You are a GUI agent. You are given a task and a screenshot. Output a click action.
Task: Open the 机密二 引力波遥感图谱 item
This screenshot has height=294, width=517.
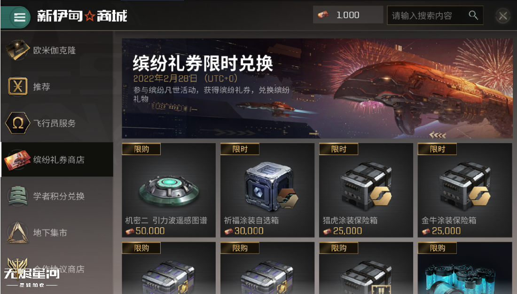[168, 190]
